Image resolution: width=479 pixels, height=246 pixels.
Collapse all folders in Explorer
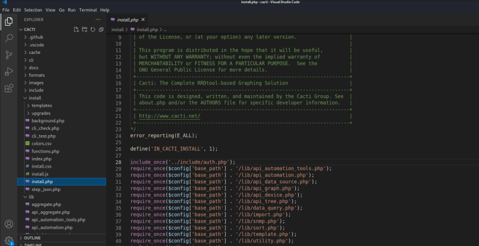[x=101, y=29]
